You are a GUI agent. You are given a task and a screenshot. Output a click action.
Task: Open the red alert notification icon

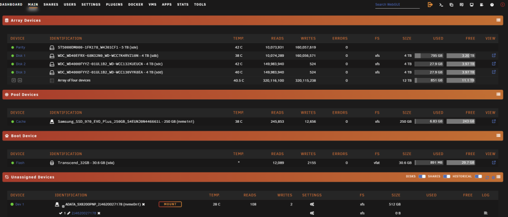pyautogui.click(x=502, y=5)
